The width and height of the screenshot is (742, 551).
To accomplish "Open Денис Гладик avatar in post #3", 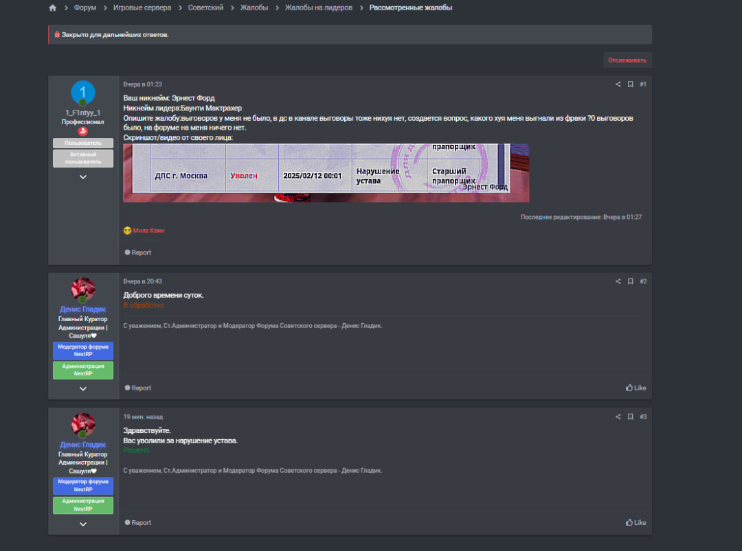I will coord(83,425).
